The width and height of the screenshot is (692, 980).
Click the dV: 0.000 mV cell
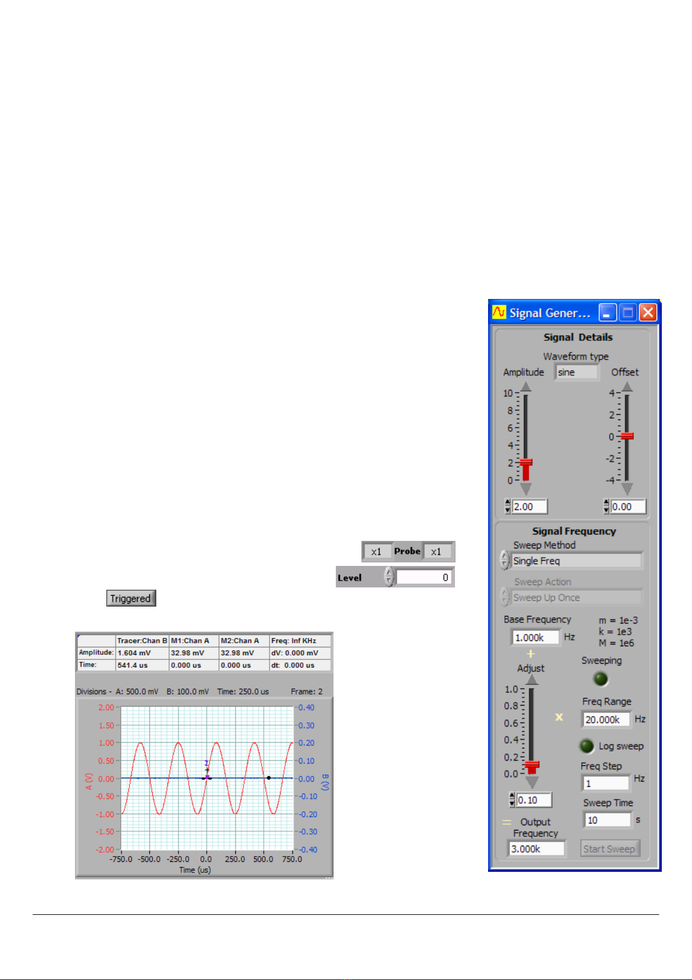coord(300,653)
